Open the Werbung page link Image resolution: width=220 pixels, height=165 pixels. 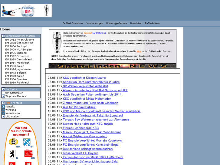(x=11, y=110)
